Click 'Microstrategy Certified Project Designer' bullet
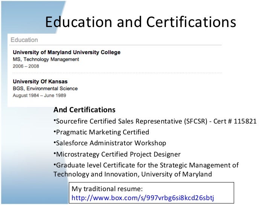 (x=117, y=154)
